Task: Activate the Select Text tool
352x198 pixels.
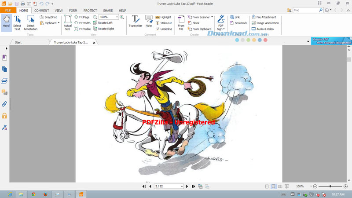Action: 17,22
